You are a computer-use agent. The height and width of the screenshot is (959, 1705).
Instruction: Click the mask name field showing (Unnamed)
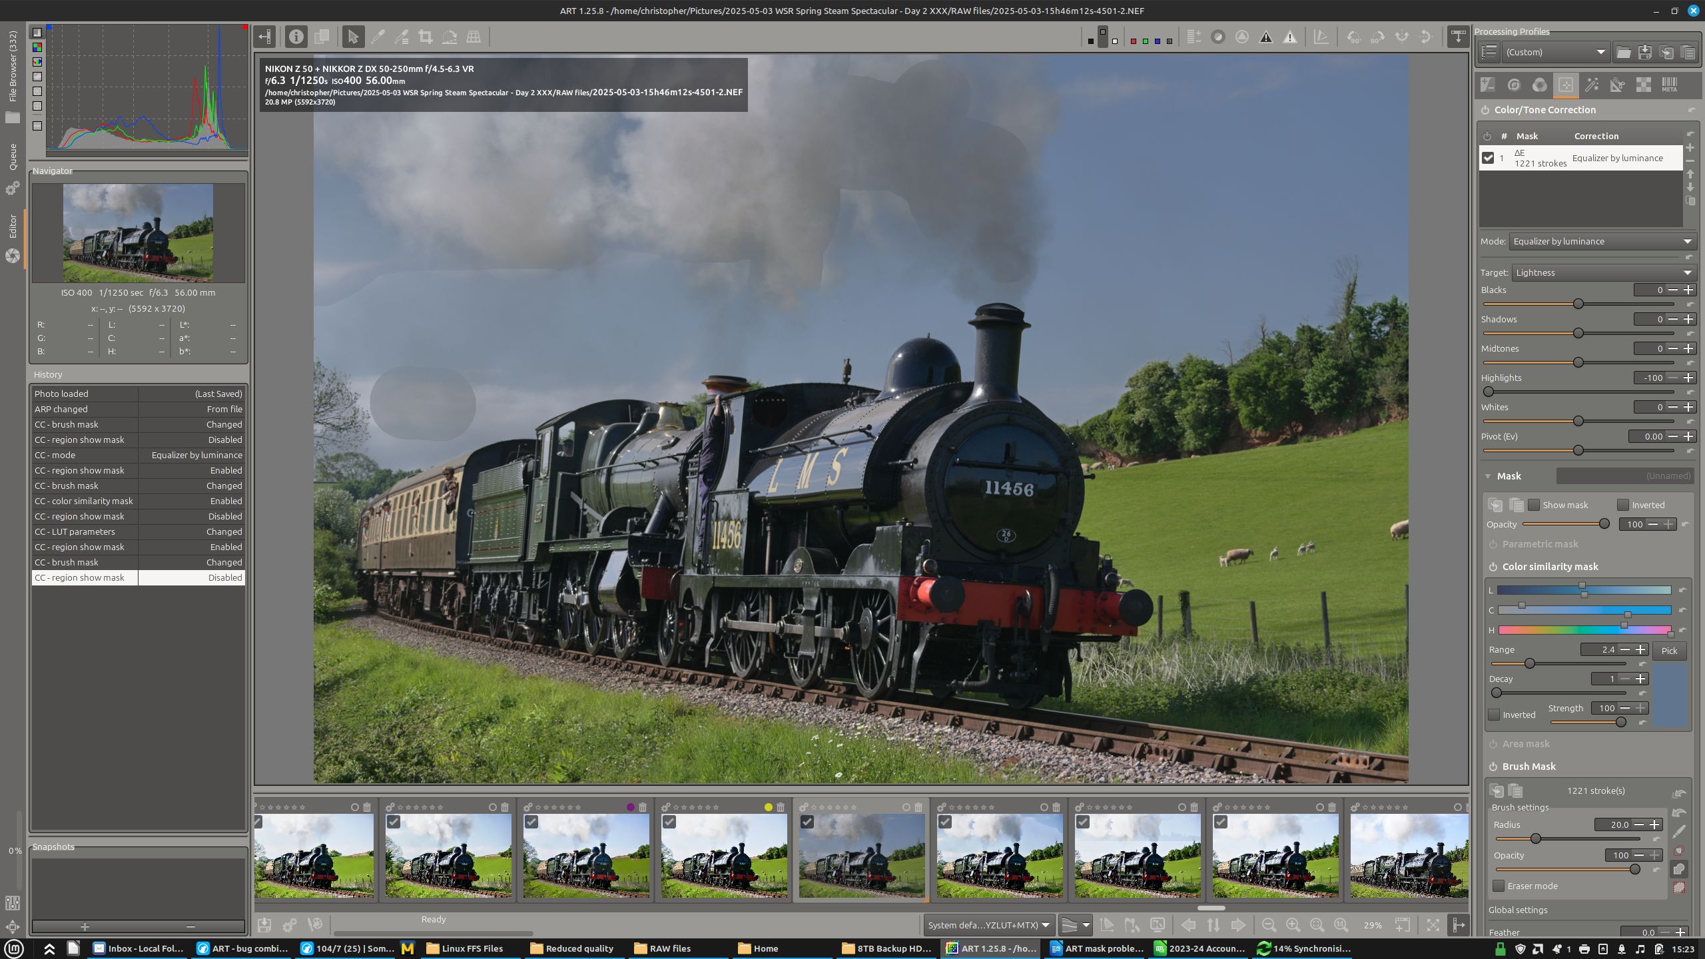coord(1624,476)
